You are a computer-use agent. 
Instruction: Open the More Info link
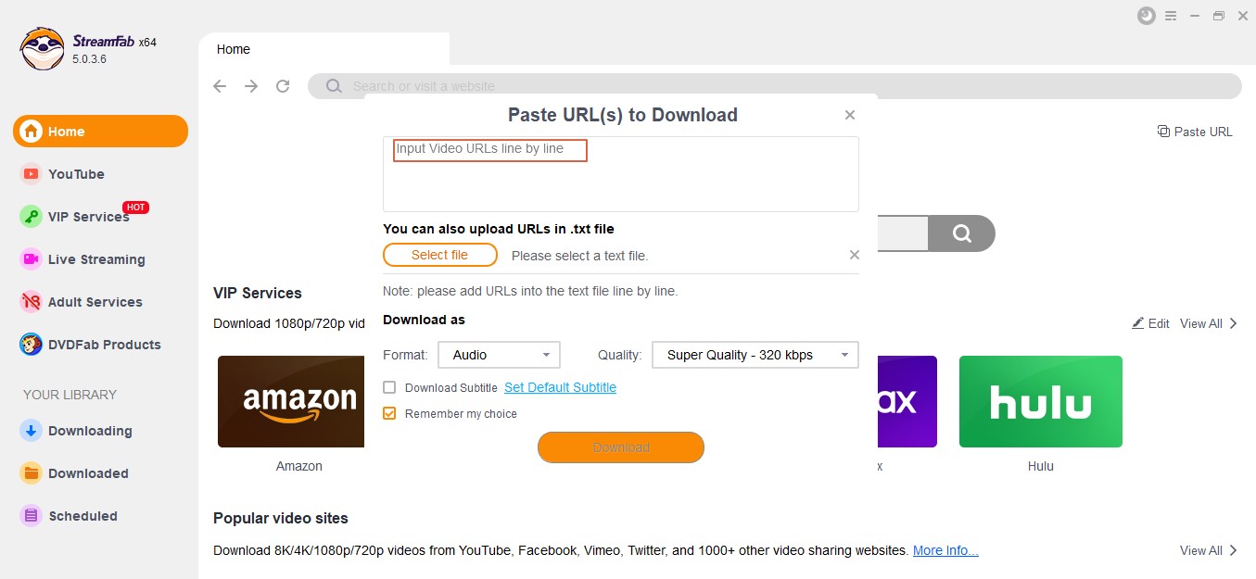point(945,550)
